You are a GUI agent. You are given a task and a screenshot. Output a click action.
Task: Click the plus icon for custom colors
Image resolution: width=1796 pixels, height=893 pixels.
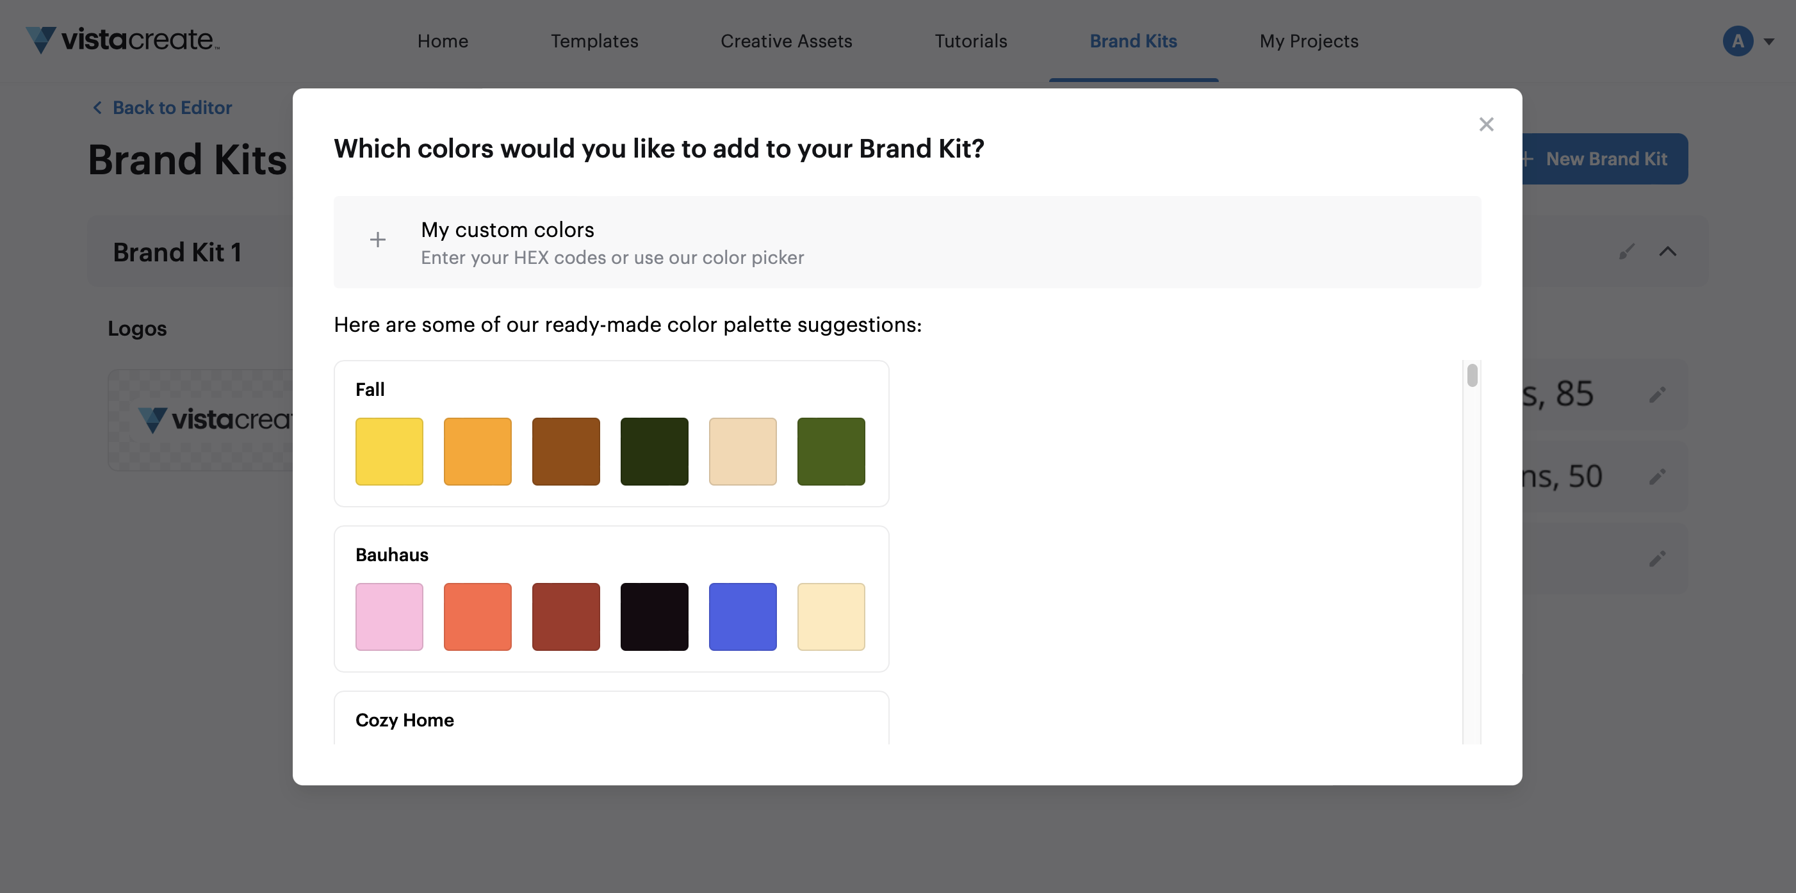pos(377,240)
